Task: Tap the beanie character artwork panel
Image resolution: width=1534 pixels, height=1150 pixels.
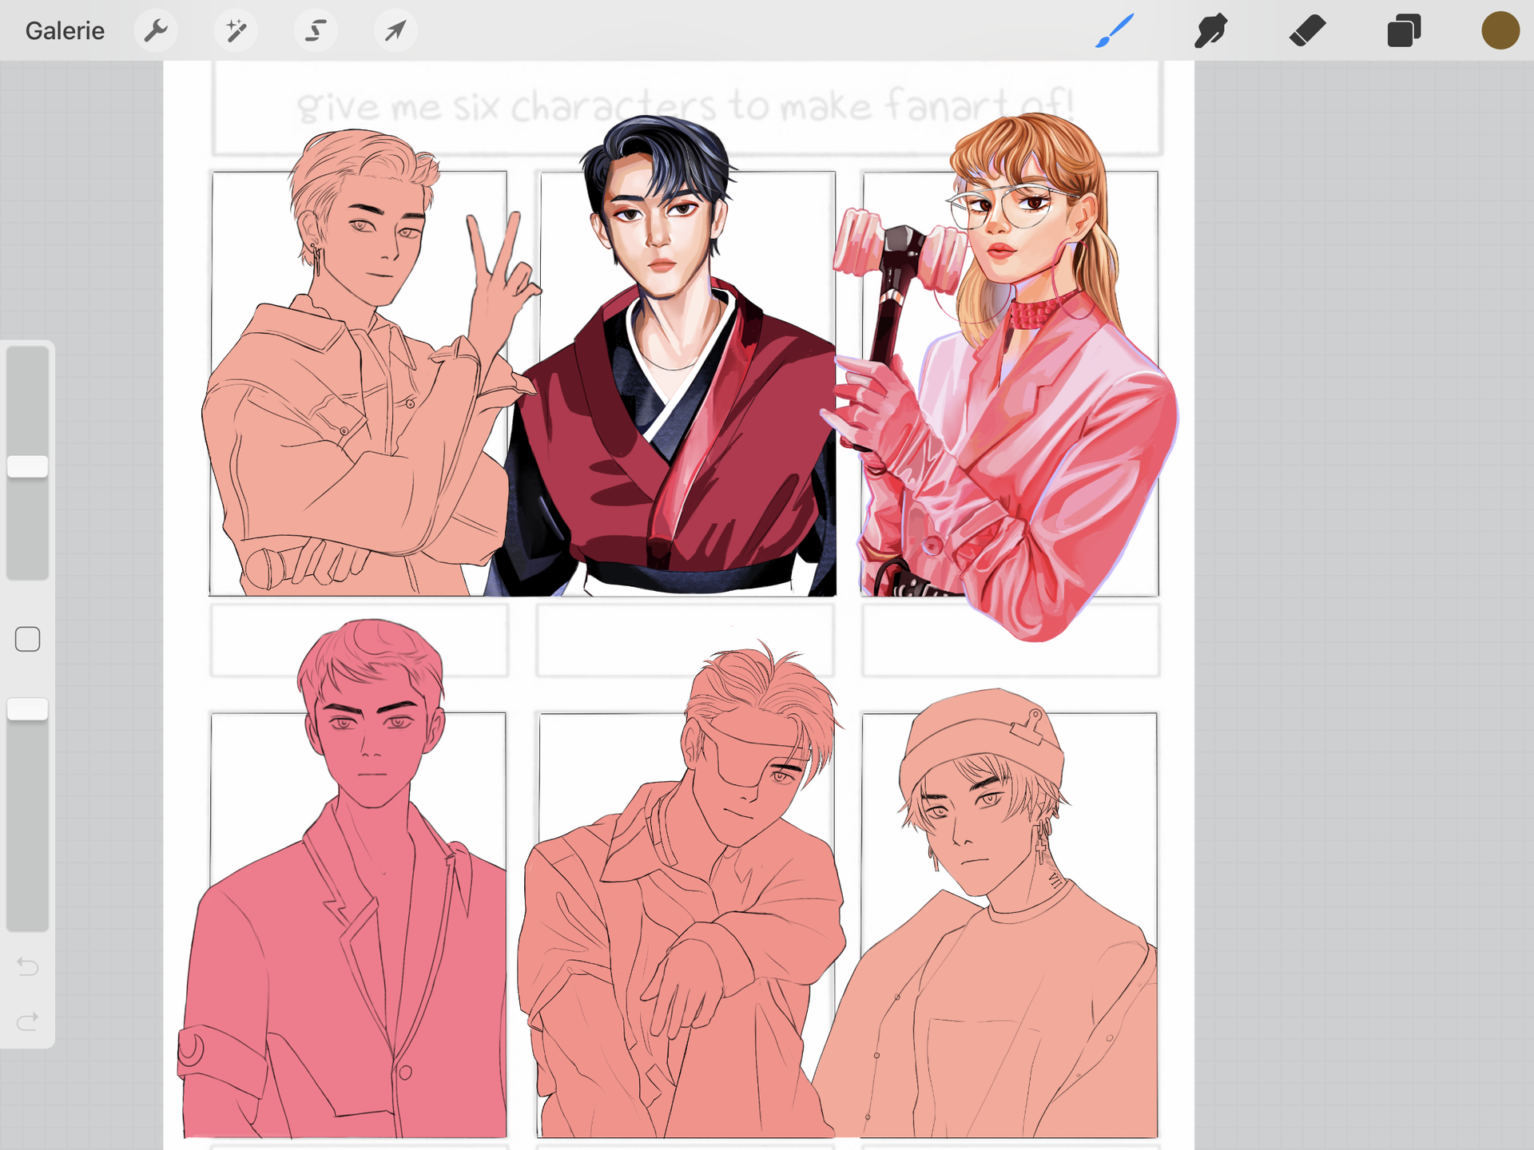Action: 1010,925
